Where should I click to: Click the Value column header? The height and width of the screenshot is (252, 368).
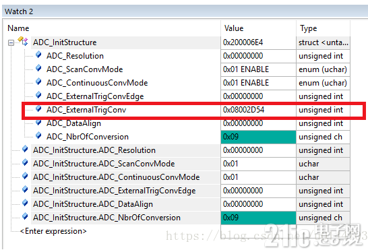pos(234,28)
